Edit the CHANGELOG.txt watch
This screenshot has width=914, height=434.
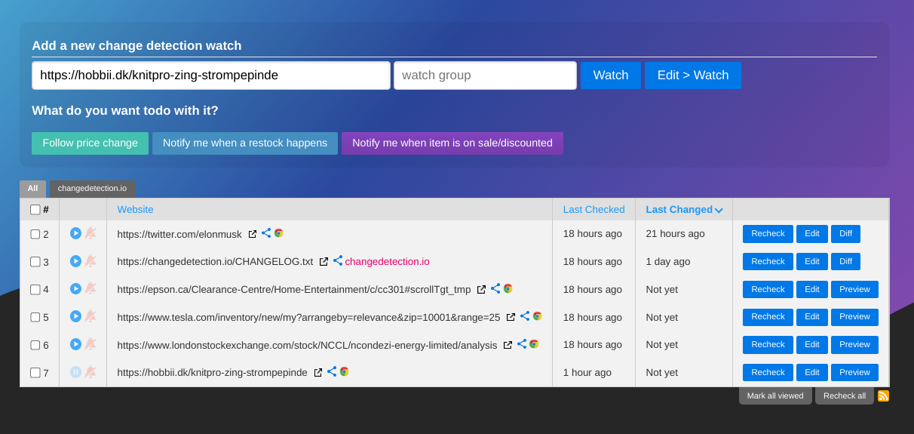pos(812,261)
